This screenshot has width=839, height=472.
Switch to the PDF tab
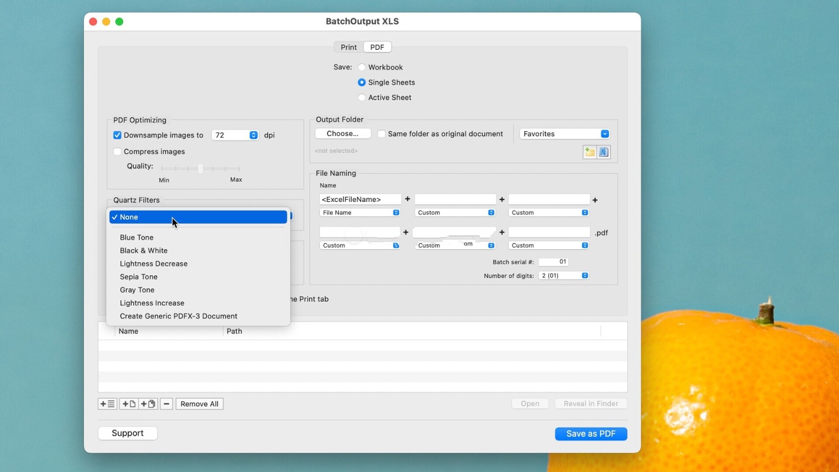click(377, 47)
